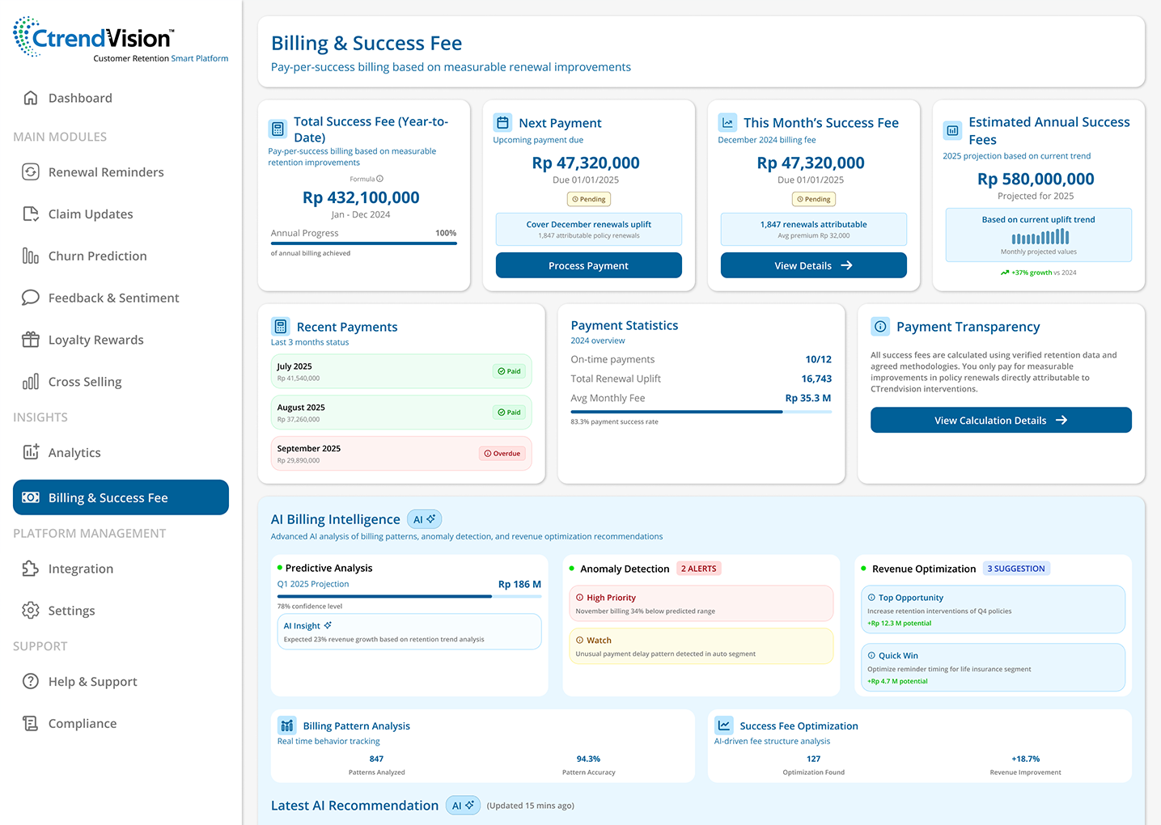Click the Formula info icon
This screenshot has height=825, width=1161.
pos(380,179)
